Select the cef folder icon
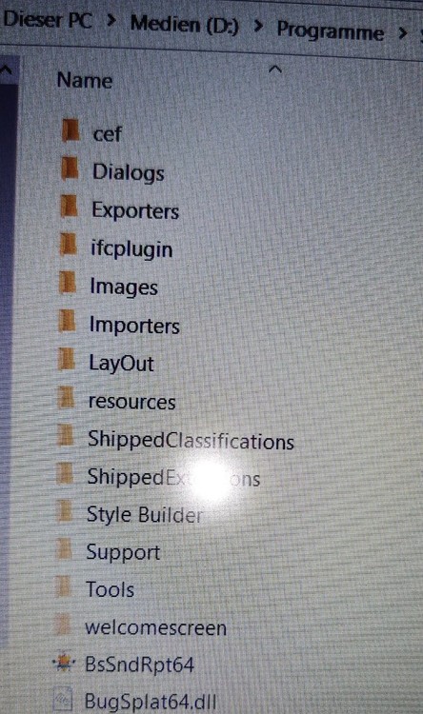The image size is (423, 714). pos(70,130)
